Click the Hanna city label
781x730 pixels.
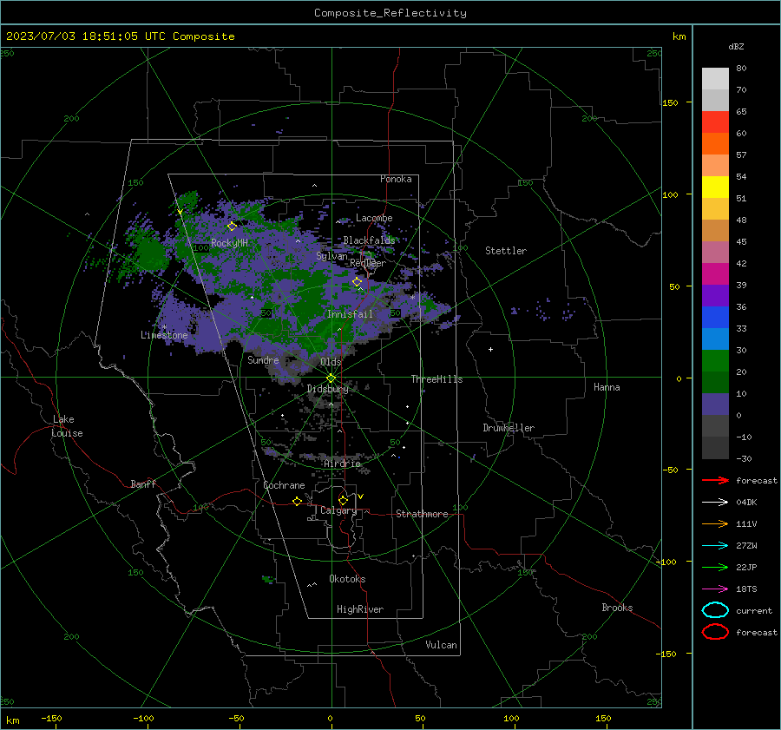point(607,387)
